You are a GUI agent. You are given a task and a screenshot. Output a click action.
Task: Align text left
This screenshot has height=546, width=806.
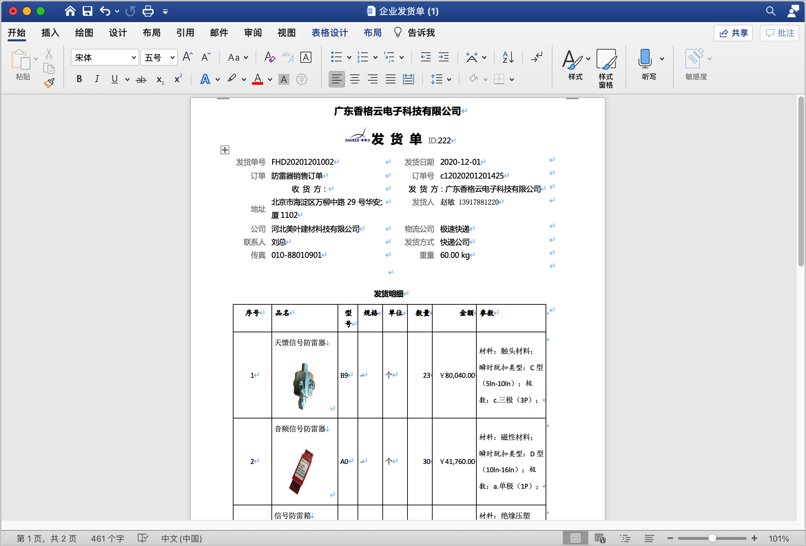point(337,79)
